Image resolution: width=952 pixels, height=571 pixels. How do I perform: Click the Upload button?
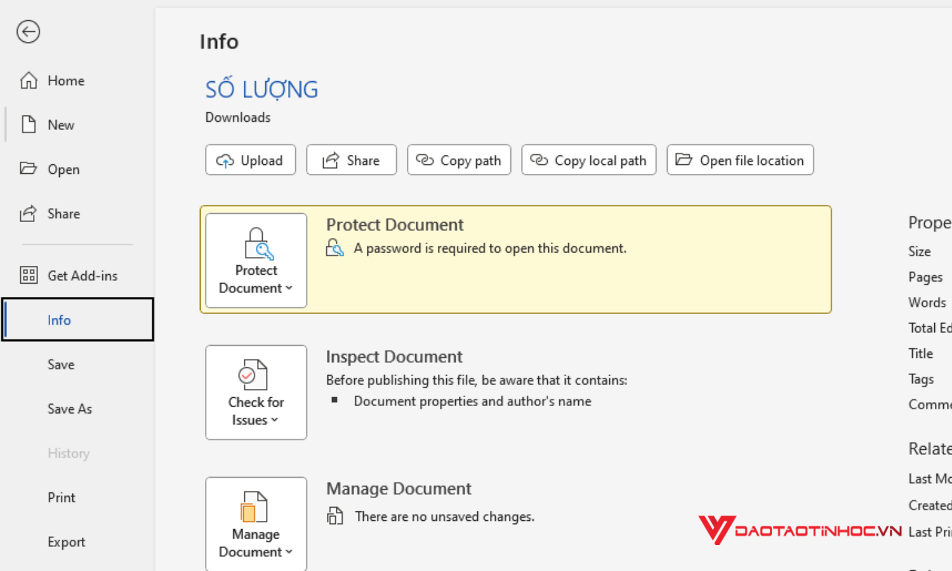tap(250, 160)
